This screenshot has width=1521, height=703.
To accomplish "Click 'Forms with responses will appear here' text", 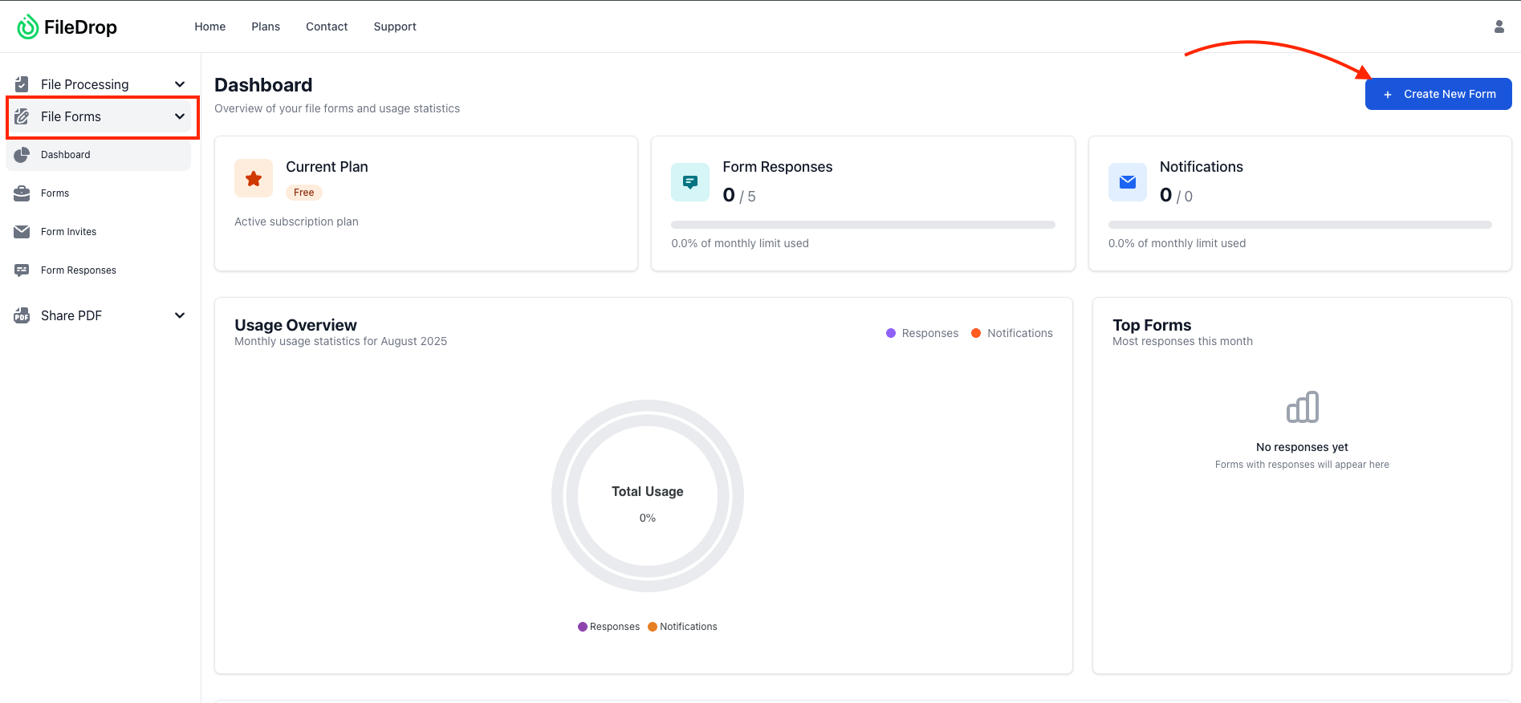I will pyautogui.click(x=1302, y=465).
